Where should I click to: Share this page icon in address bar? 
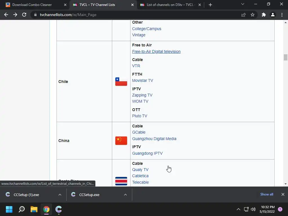(x=244, y=15)
